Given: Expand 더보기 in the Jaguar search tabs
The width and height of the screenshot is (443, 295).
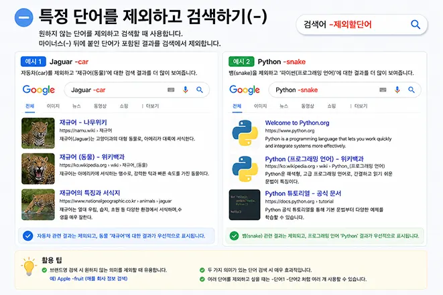Looking at the screenshot, I should pos(150,106).
